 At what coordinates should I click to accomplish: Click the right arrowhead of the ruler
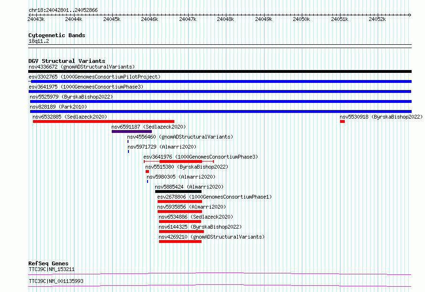click(x=410, y=15)
